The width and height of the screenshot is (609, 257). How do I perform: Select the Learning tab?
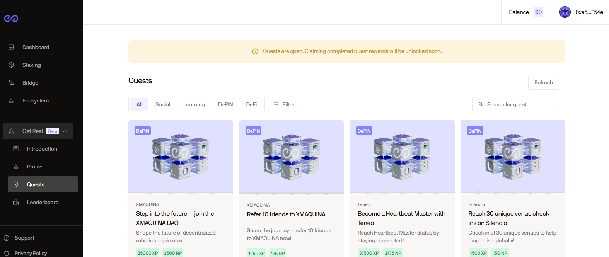(x=194, y=104)
